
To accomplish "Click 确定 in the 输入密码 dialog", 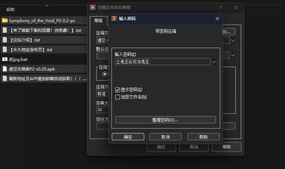I will 128,137.
